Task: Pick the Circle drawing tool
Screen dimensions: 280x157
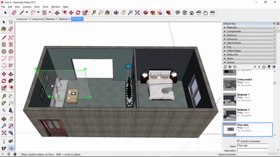Action: click(4, 51)
